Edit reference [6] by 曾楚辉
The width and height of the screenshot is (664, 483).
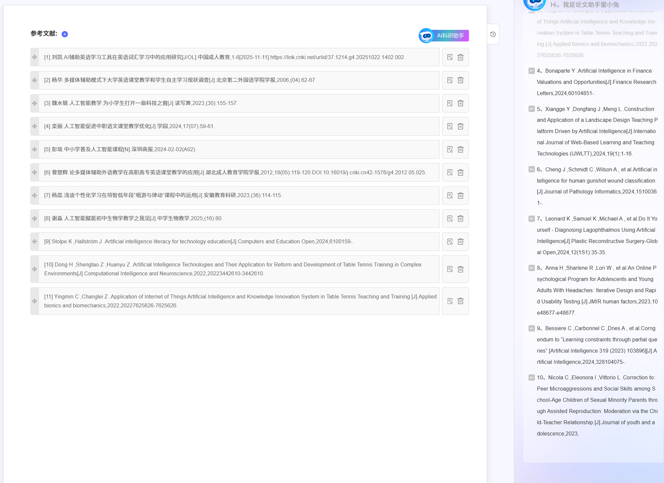450,172
